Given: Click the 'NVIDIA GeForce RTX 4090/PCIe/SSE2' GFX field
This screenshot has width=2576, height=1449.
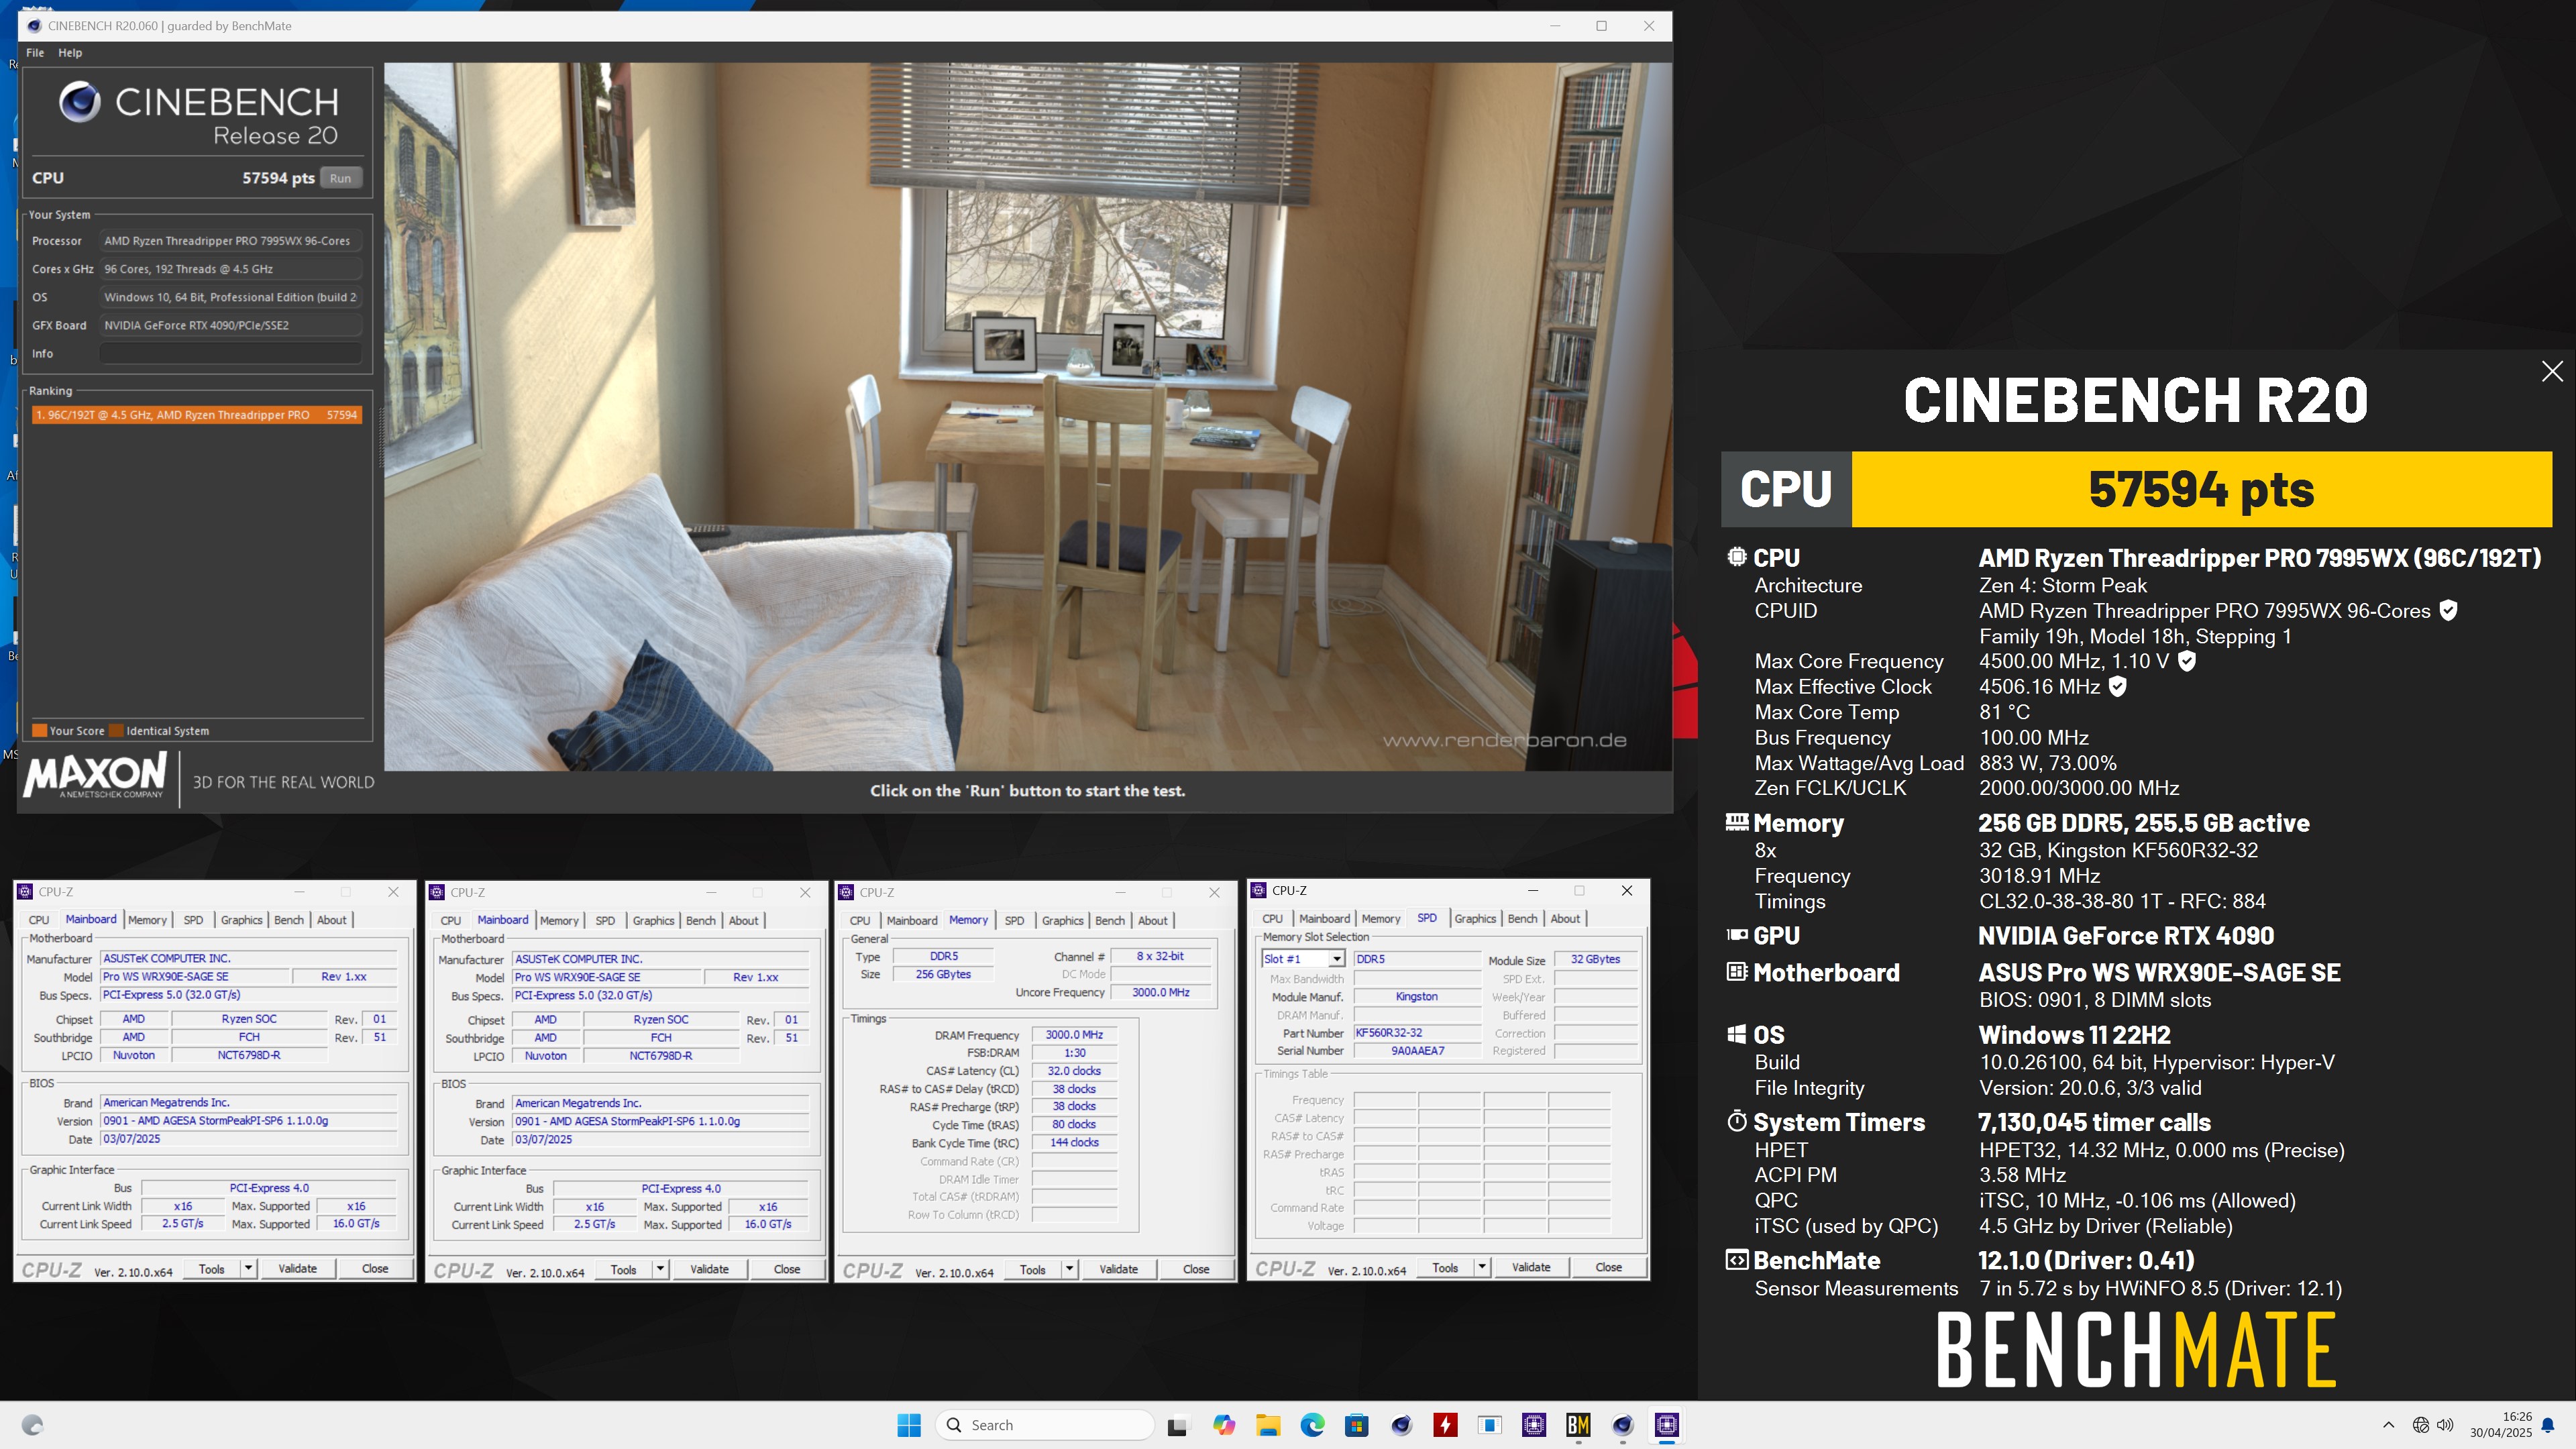Looking at the screenshot, I should pos(231,325).
